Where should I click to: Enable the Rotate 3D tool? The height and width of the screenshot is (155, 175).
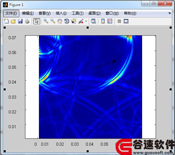(x=67, y=21)
